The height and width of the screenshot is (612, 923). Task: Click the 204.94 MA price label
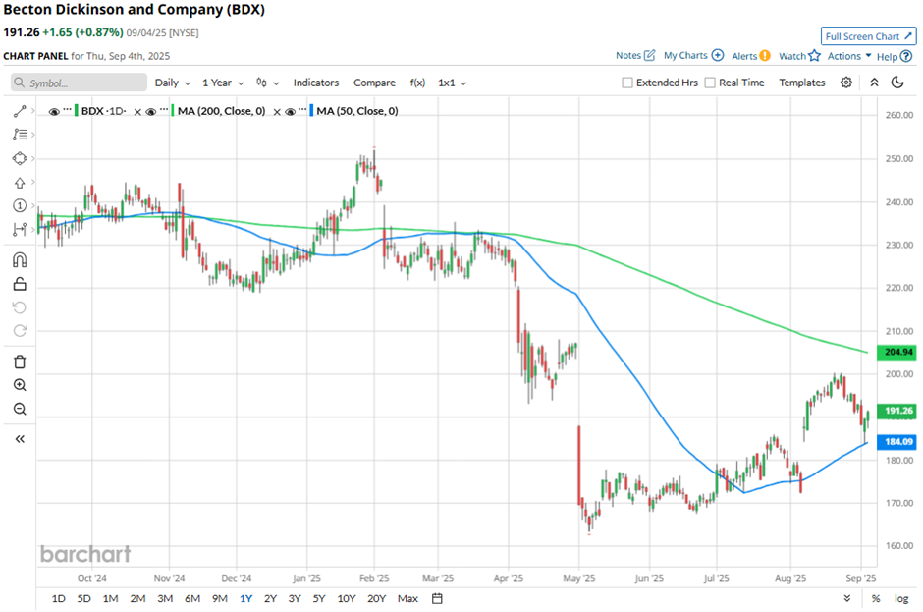897,353
